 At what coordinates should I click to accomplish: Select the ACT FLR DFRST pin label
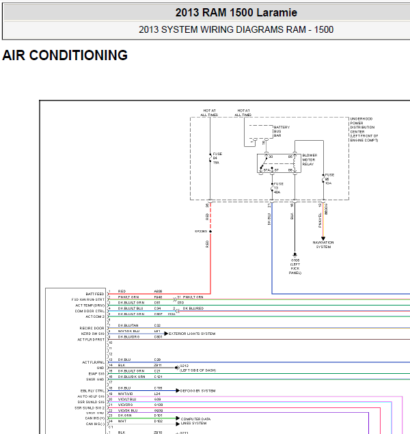tap(91, 340)
